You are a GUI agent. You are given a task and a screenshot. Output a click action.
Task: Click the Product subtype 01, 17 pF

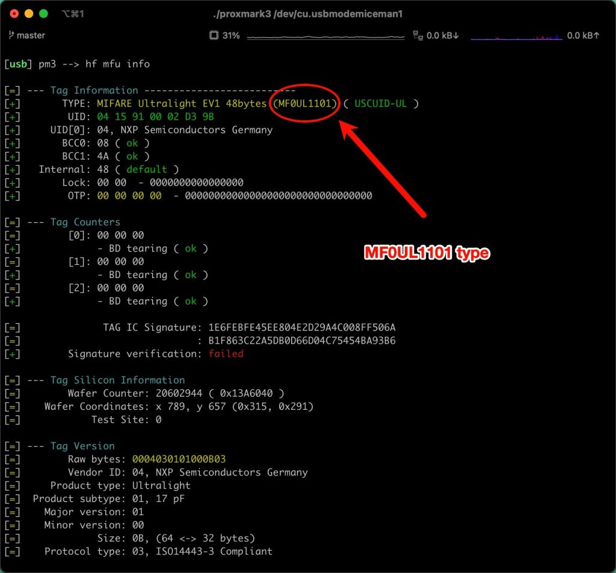pos(158,498)
